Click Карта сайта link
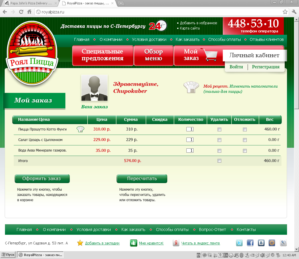This screenshot has width=299, height=259. [x=190, y=28]
